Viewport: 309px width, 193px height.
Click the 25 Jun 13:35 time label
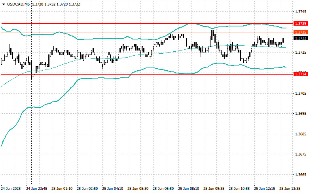(x=290, y=189)
